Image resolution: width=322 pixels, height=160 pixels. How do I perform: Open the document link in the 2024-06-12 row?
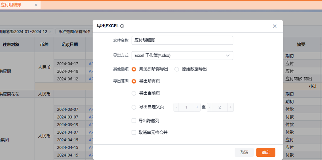pyautogui.click(x=91, y=79)
